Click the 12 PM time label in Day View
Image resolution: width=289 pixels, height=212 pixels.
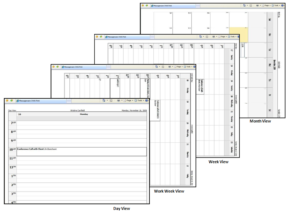[x=13, y=167]
